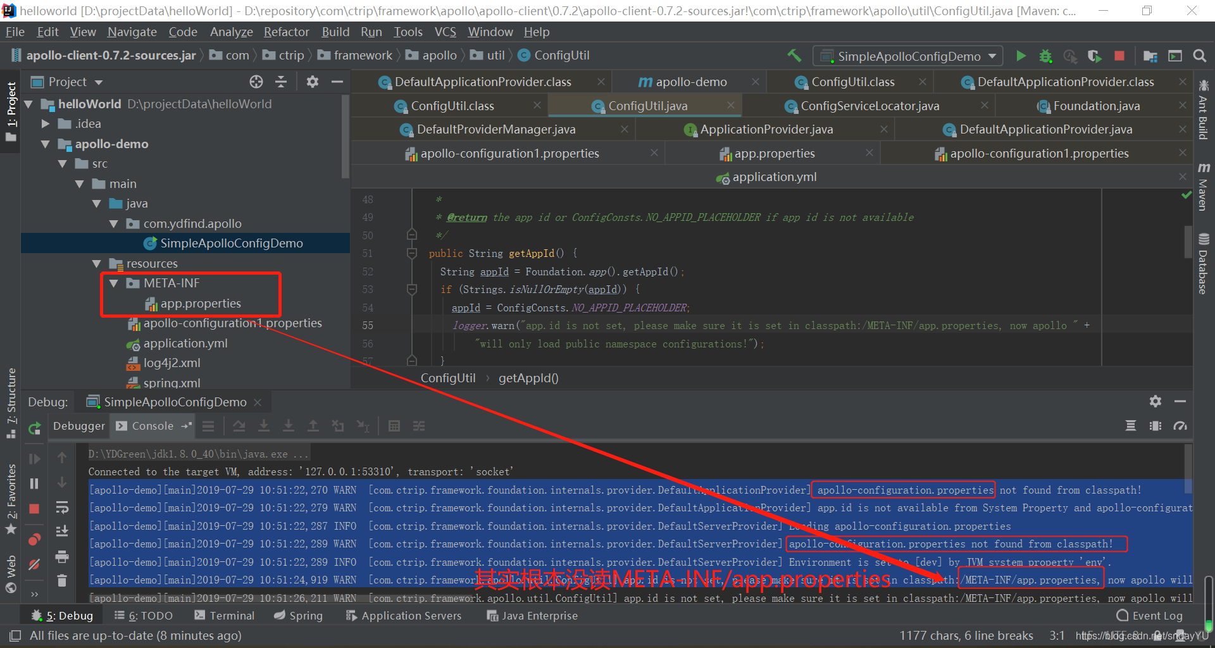1215x648 pixels.
Task: Click console vertical scrollbar
Action: click(1188, 468)
